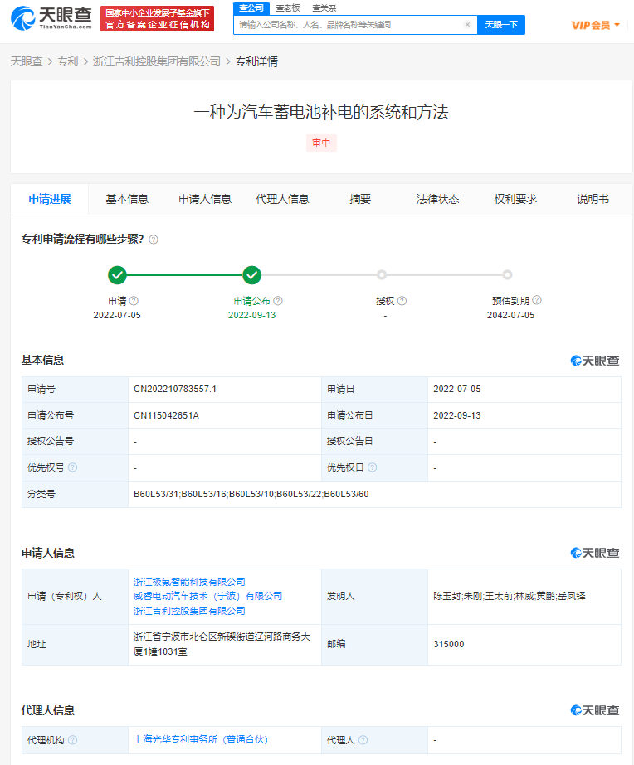
Task: Click the help icon beside 预估到期 step label
Action: (537, 300)
